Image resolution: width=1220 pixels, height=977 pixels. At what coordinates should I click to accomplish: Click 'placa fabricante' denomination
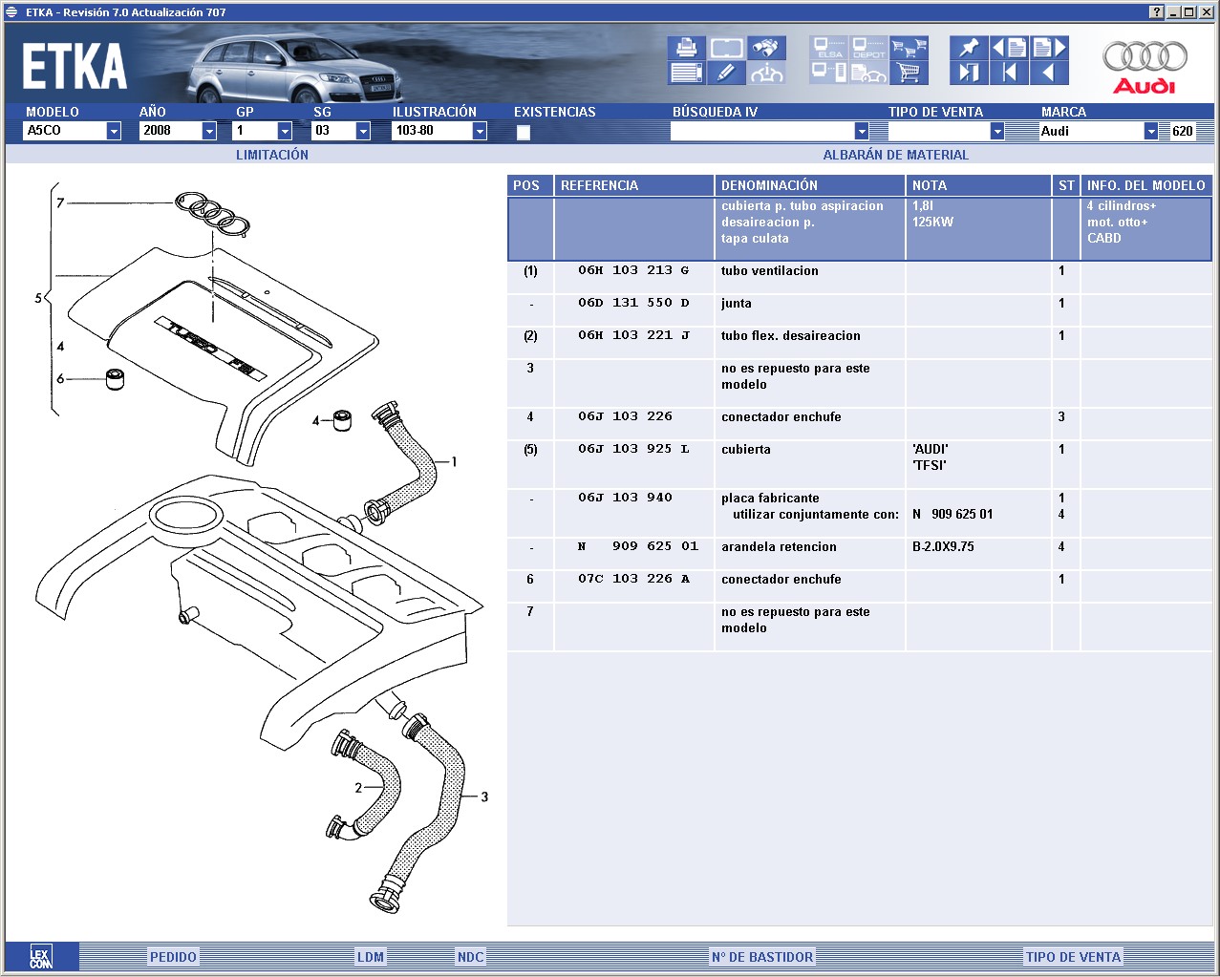770,499
